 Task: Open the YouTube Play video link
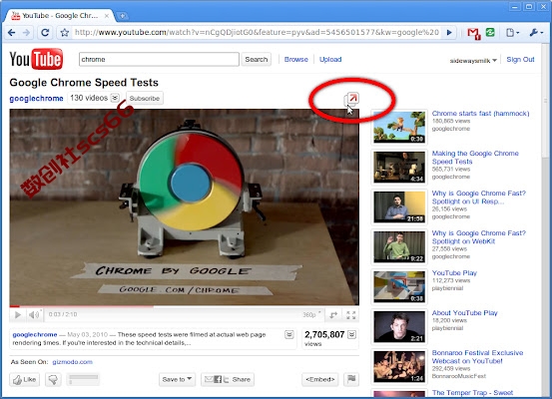454,273
